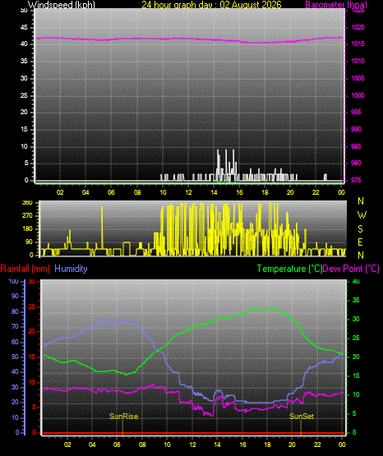Screen dimensions: 383x456
Task: Click the S compass letter
Action: coord(360,229)
